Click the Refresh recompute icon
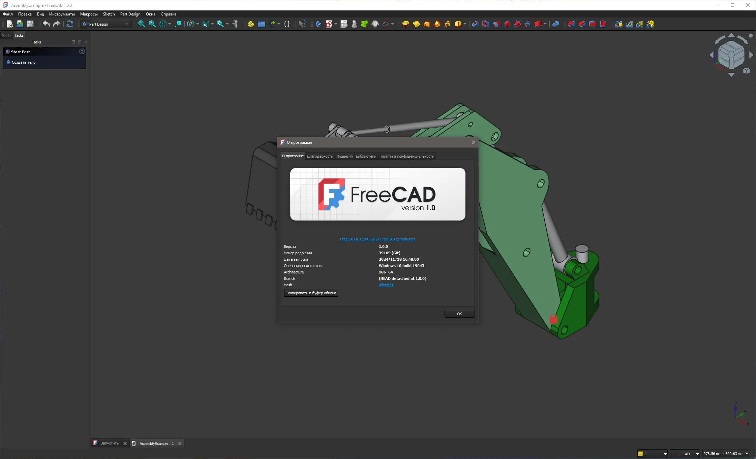Viewport: 756px width, 459px height. click(x=70, y=24)
